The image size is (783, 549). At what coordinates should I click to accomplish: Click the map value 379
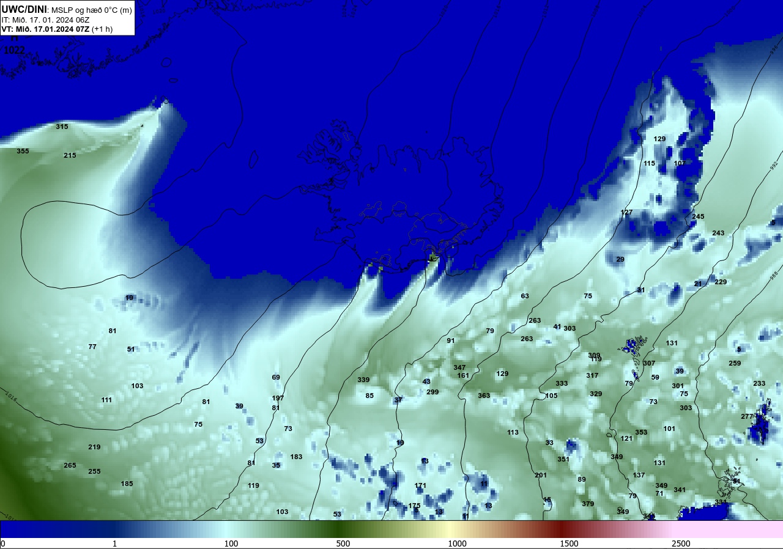[x=588, y=504]
